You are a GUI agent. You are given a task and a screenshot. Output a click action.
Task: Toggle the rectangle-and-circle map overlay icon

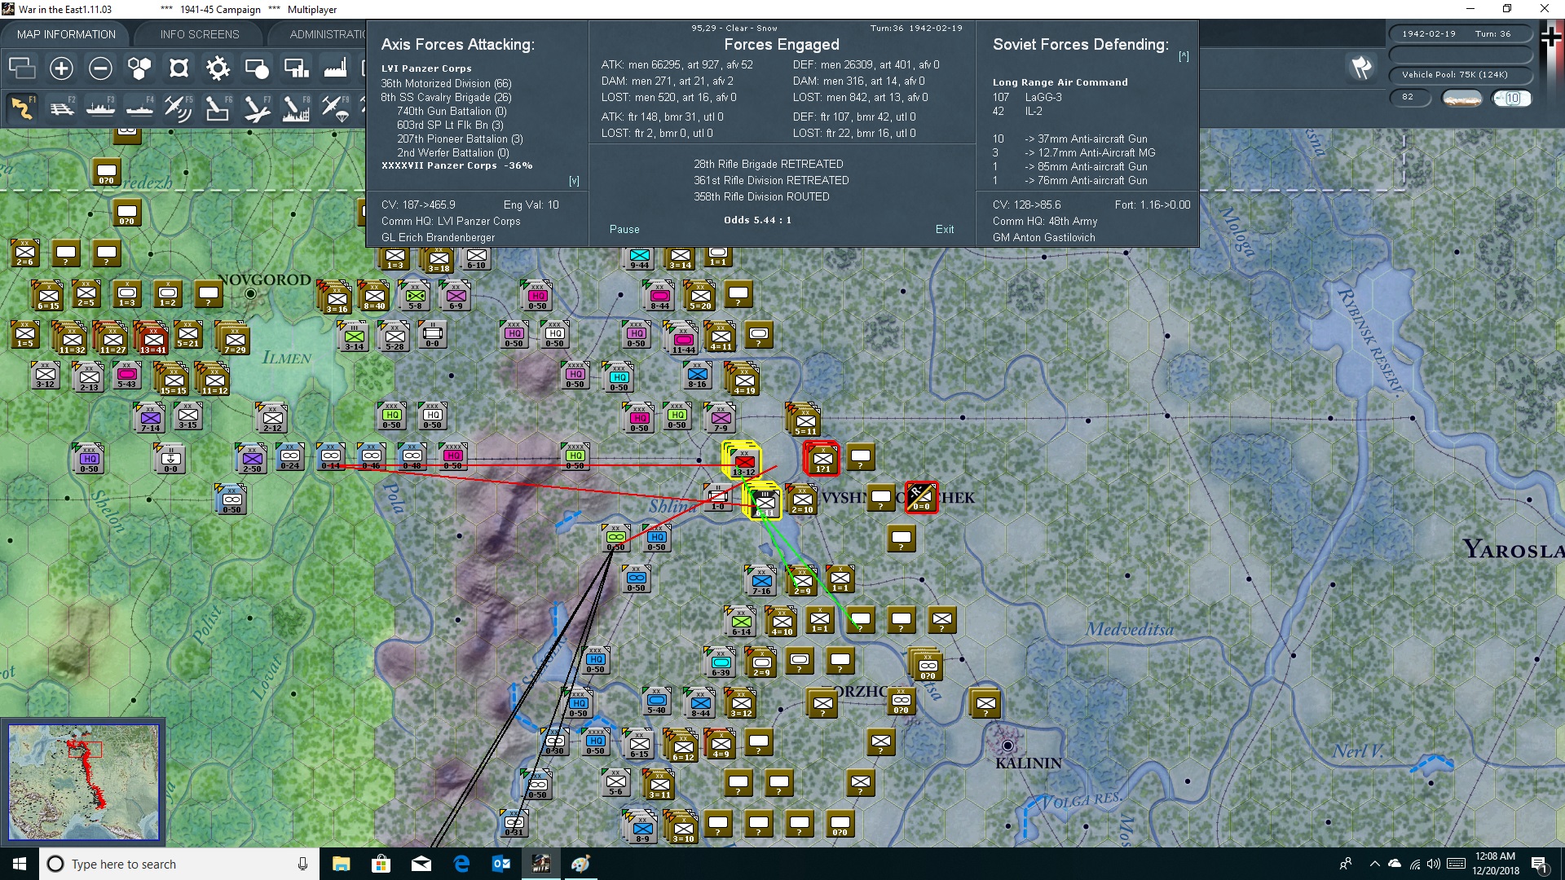click(x=257, y=68)
